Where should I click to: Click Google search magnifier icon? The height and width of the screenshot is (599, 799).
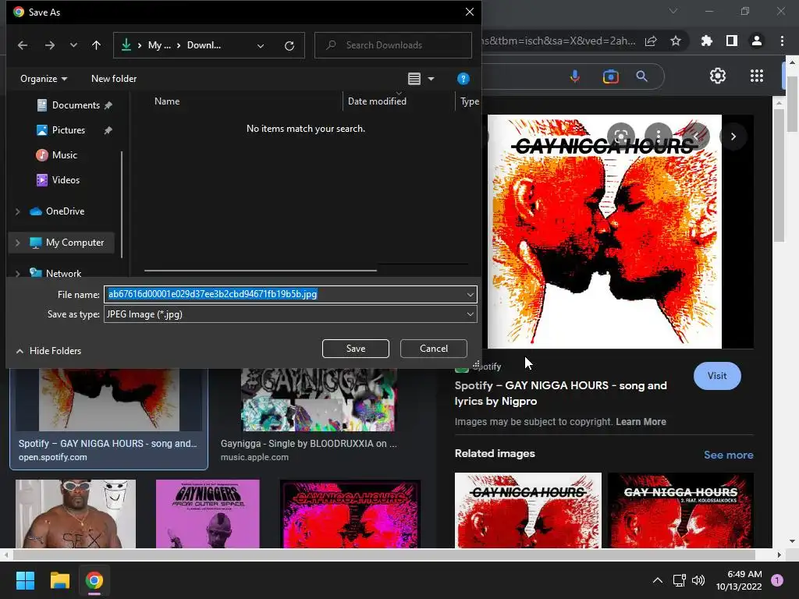[x=642, y=76]
